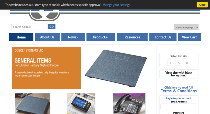Click the Email Address input field
The width and height of the screenshot is (210, 114).
179,106
